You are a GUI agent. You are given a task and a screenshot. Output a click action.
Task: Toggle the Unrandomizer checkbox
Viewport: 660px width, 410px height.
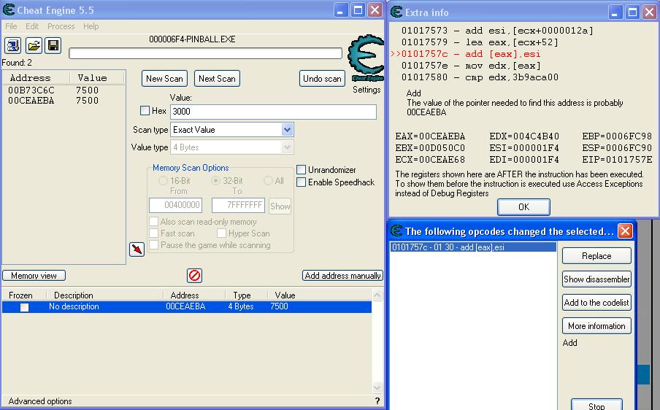[301, 170]
